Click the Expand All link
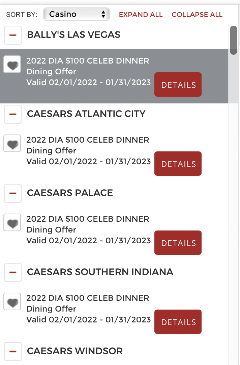240x365 pixels. tap(141, 15)
